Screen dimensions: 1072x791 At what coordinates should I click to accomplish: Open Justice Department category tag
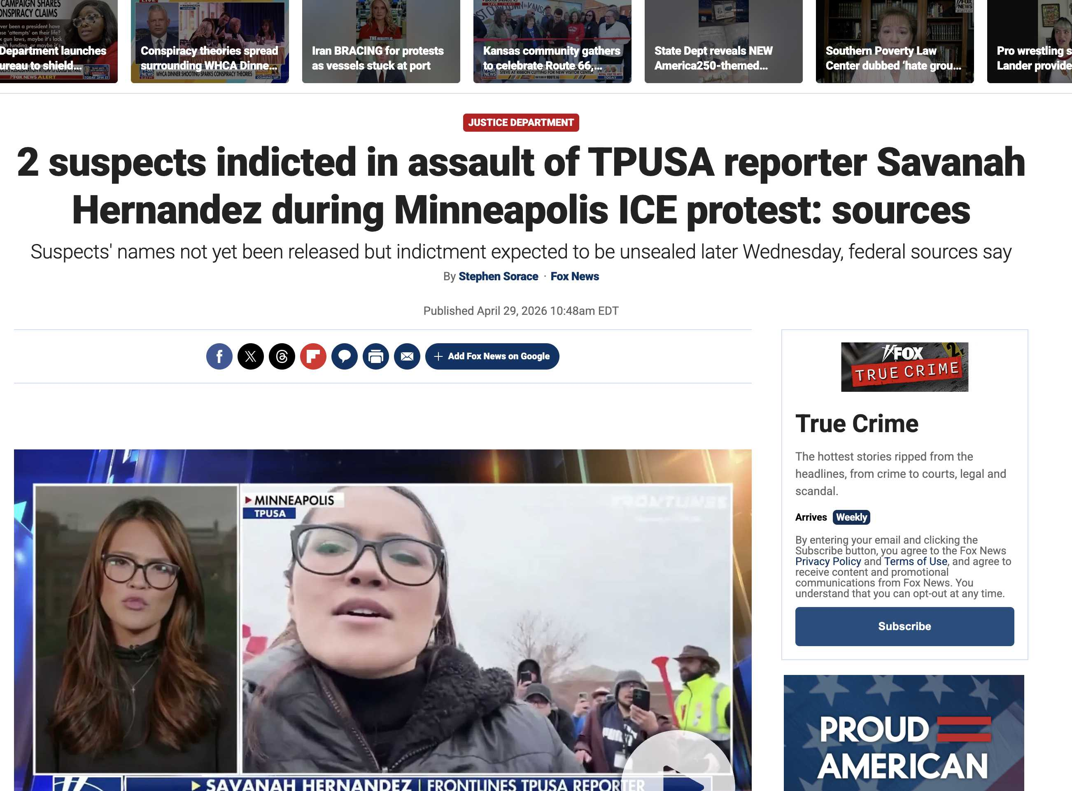521,123
